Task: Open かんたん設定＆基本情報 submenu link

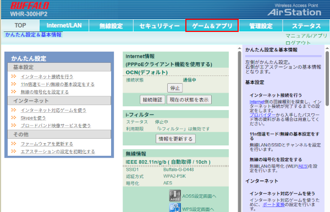Action: [x=33, y=35]
